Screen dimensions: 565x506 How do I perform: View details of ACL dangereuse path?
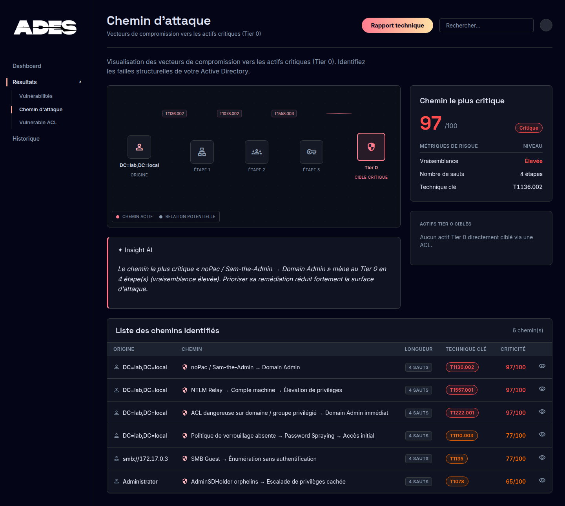[x=542, y=412]
